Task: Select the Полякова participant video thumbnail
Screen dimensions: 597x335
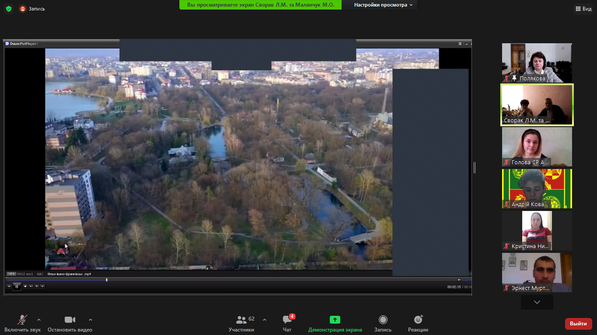Action: click(537, 62)
